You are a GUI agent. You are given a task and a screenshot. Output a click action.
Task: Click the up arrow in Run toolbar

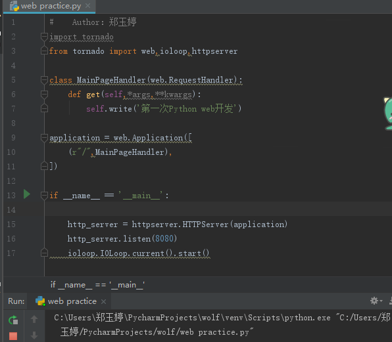tap(34, 319)
